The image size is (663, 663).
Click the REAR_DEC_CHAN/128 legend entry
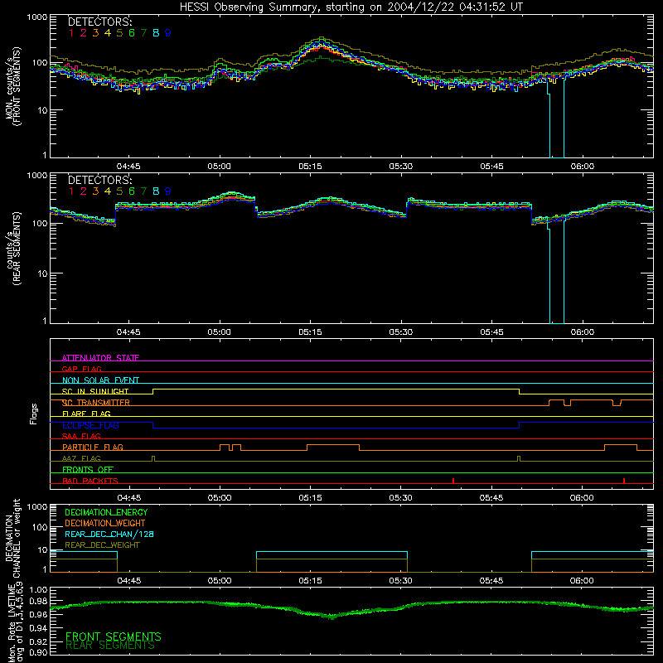[109, 534]
